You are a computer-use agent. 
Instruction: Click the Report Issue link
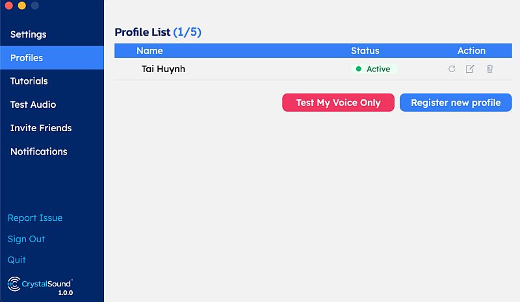click(x=35, y=218)
